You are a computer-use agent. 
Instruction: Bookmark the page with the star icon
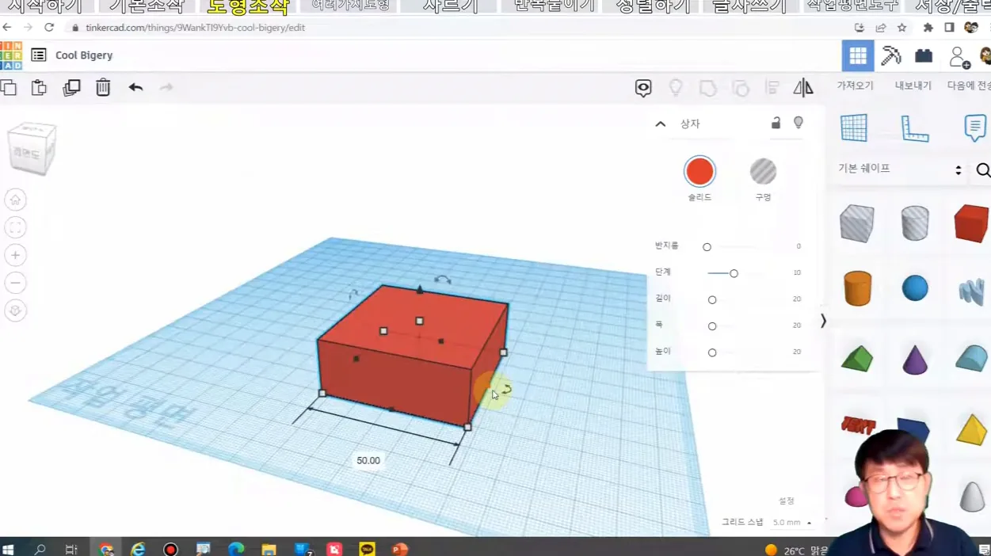pos(901,27)
